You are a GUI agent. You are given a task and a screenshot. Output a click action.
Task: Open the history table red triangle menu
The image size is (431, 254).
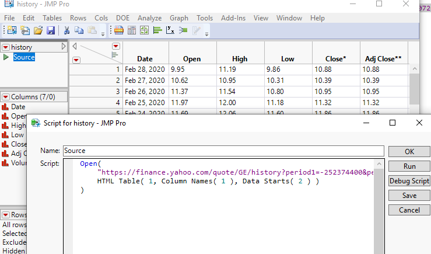tap(6, 47)
